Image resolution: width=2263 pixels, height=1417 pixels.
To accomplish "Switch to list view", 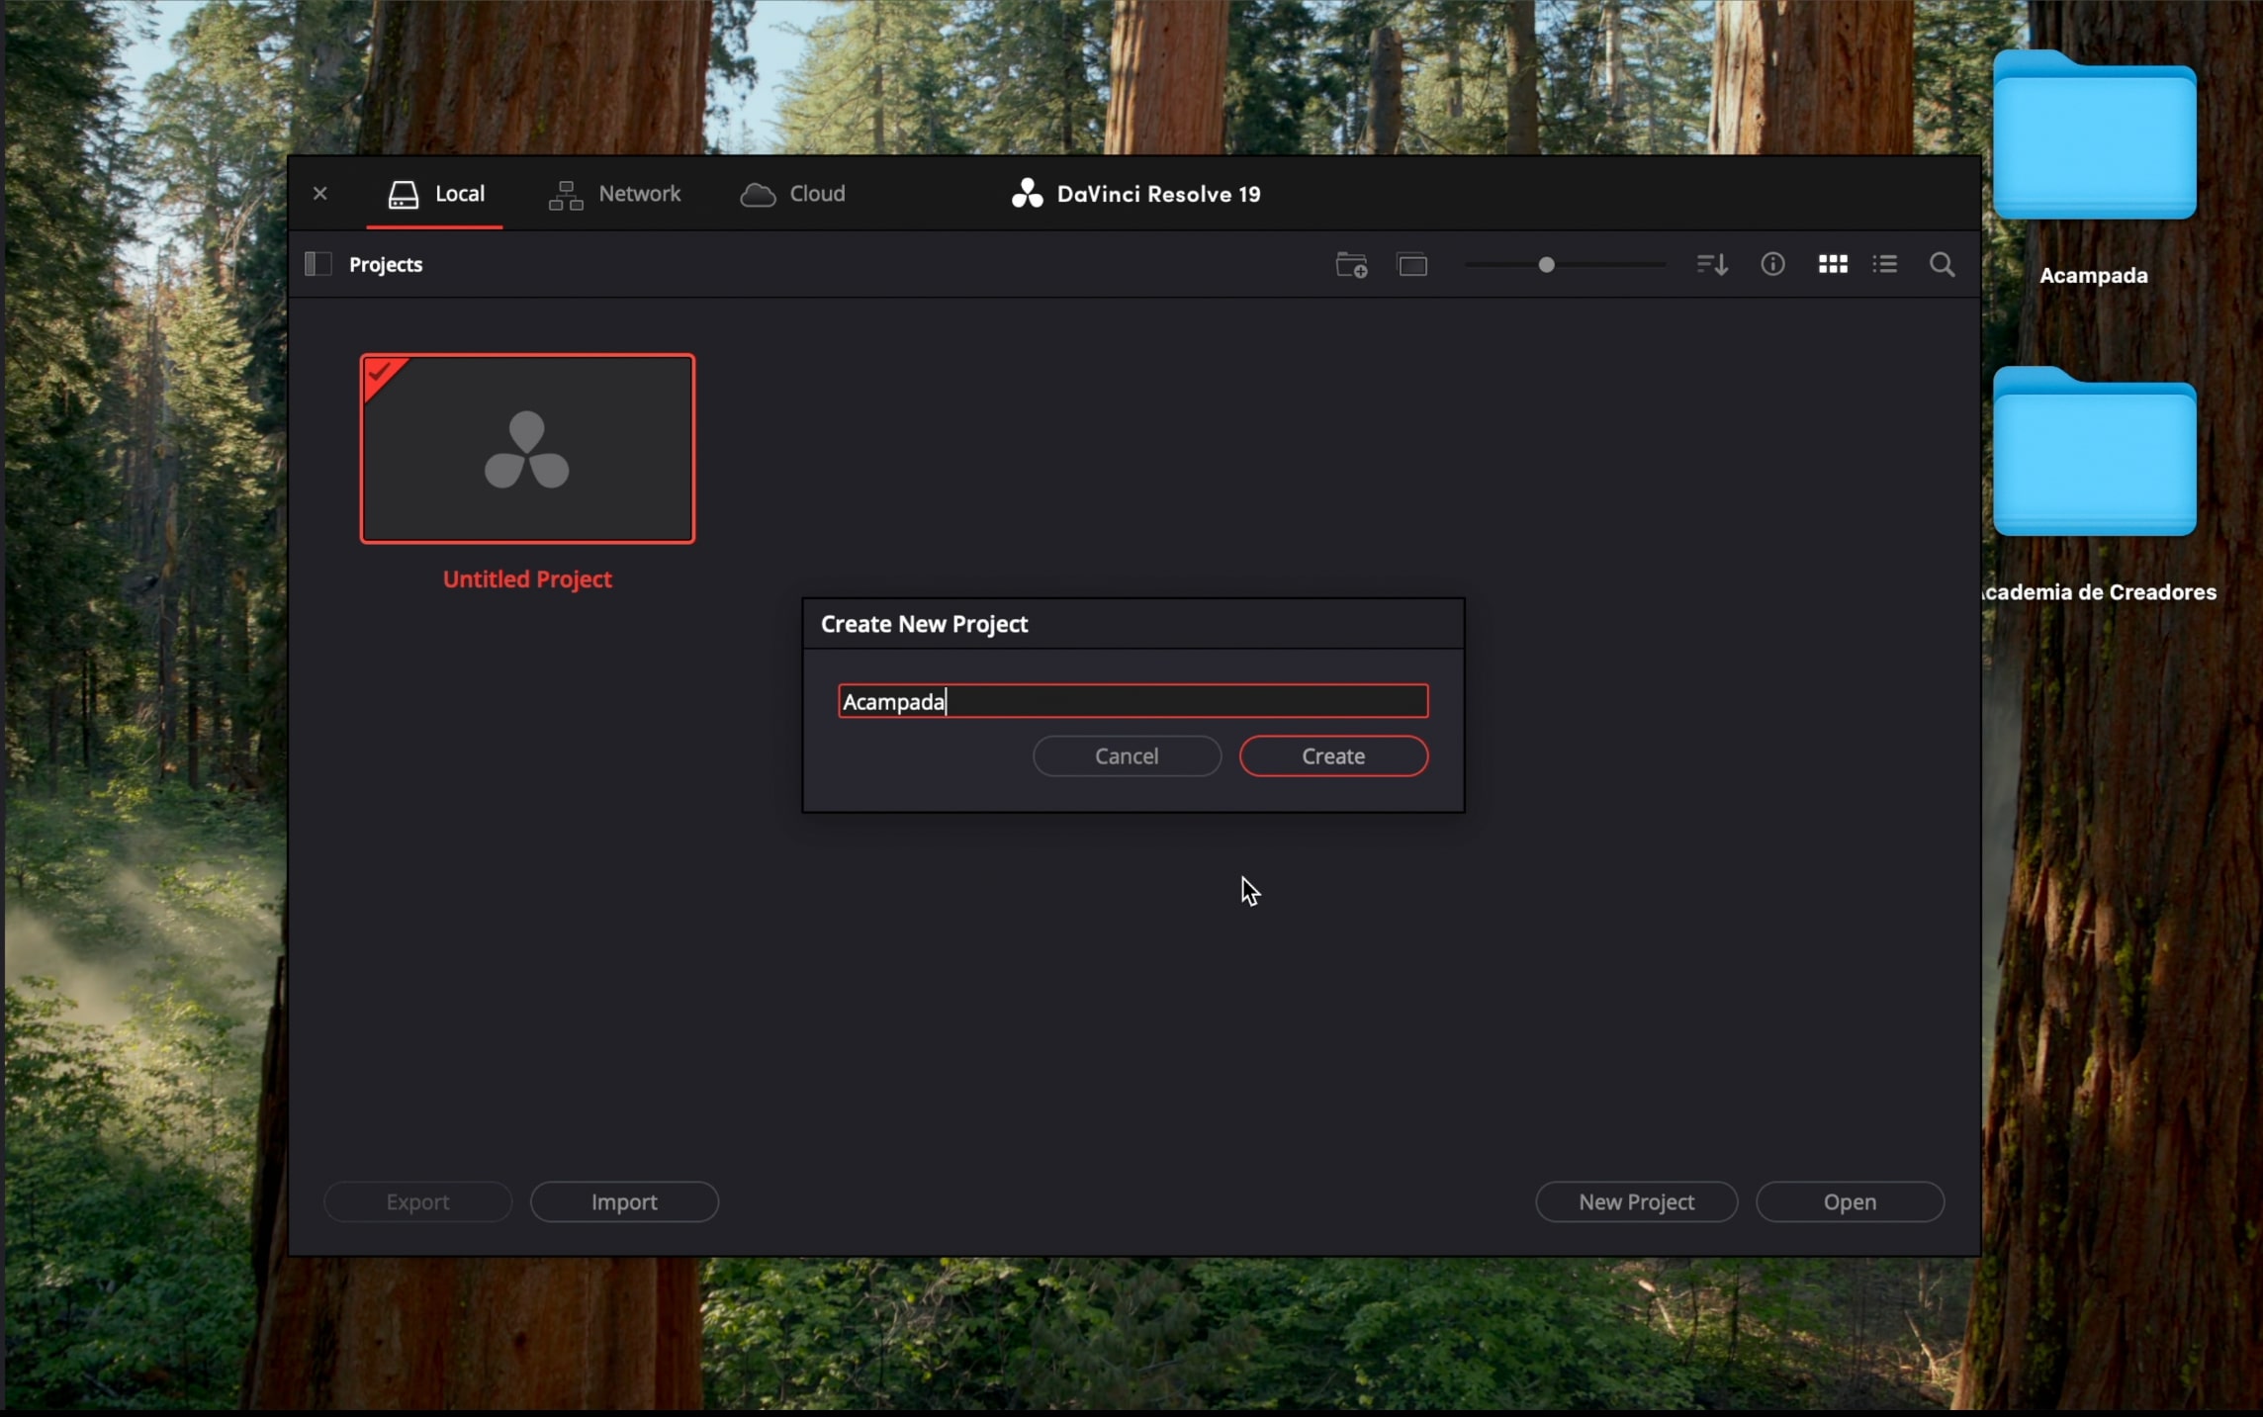I will coord(1885,264).
